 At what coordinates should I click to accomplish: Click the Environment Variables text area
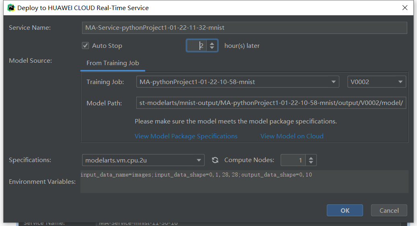244,182
